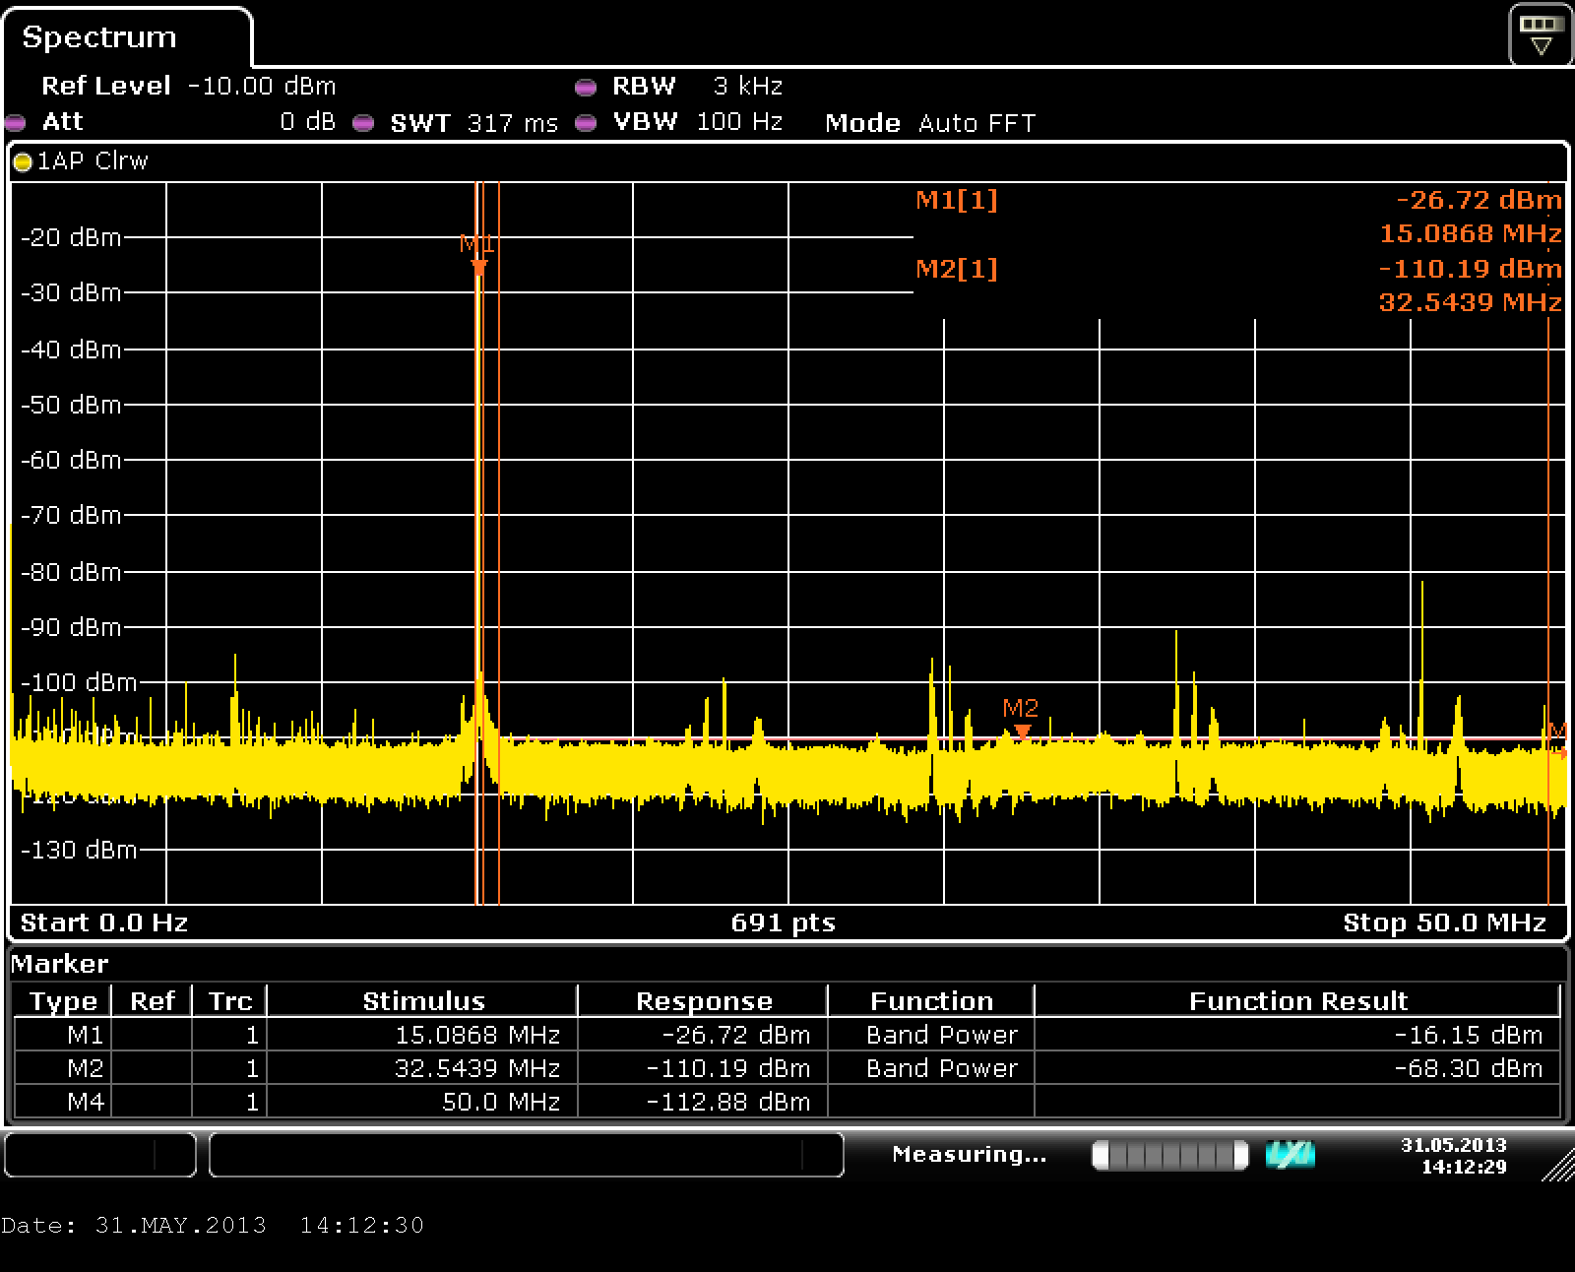1575x1272 pixels.
Task: Click the purple dot next to Att
Action: pos(15,123)
